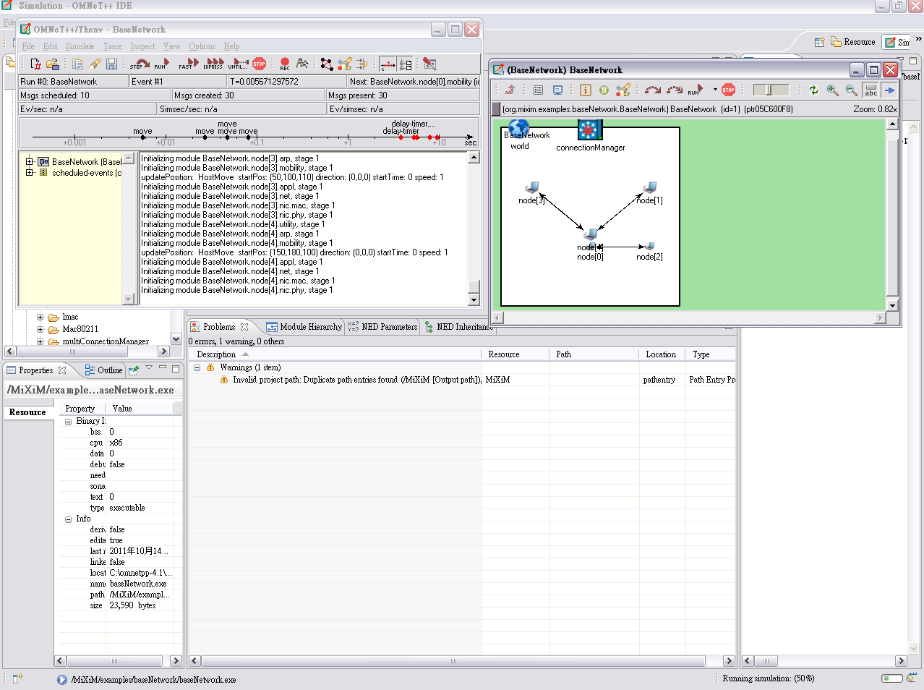Click the Open Perspective icon beside Resource
This screenshot has width=924, height=690.
point(819,42)
